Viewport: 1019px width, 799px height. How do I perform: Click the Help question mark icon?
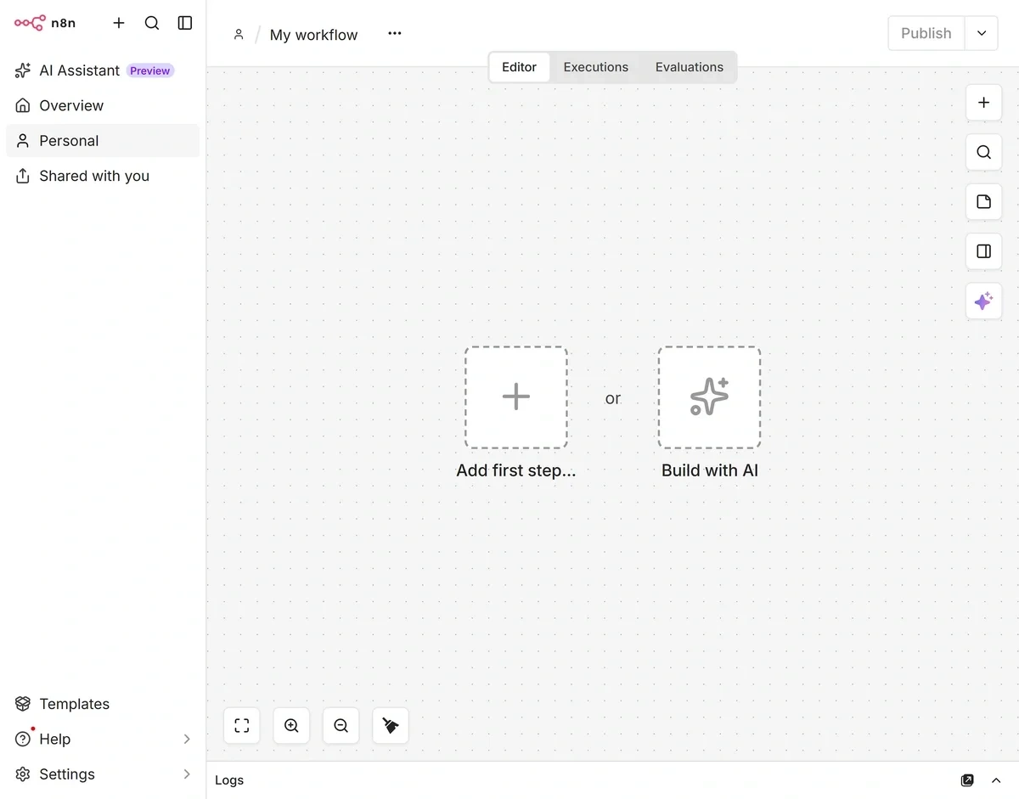coord(23,740)
